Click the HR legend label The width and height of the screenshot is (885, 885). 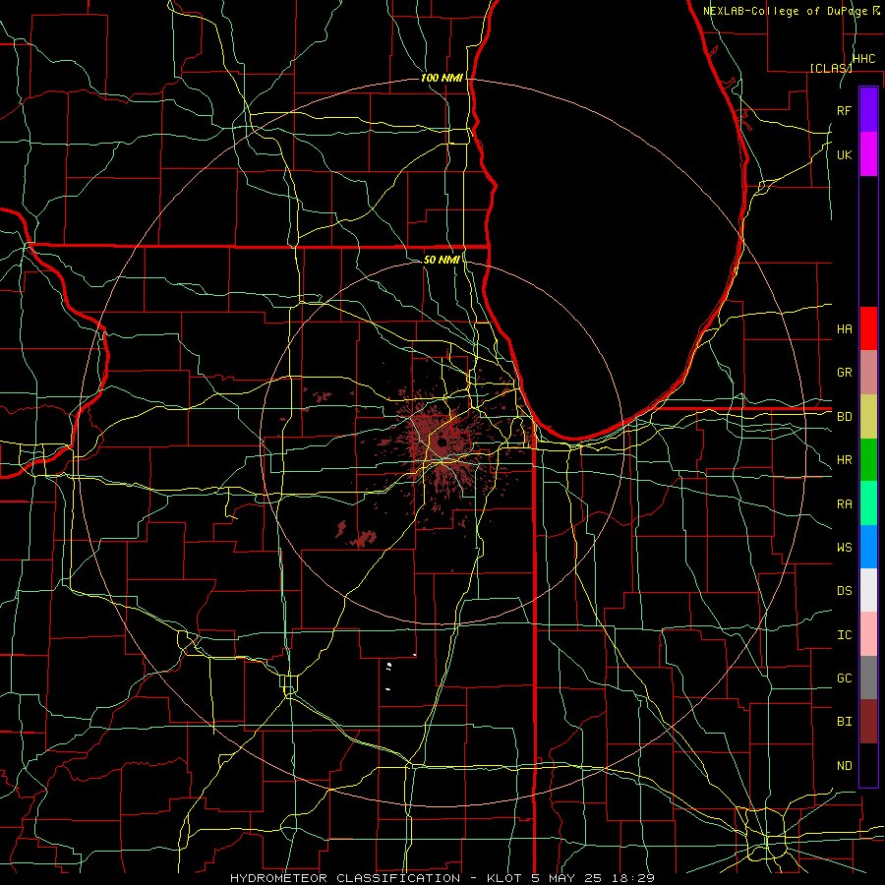(x=844, y=460)
